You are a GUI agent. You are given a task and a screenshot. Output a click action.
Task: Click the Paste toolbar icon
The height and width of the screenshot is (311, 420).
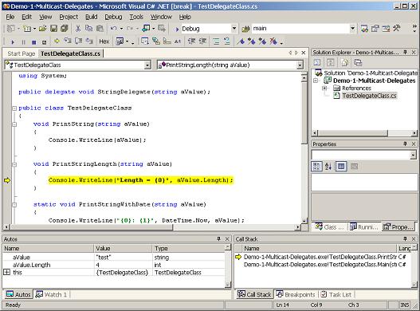point(100,29)
